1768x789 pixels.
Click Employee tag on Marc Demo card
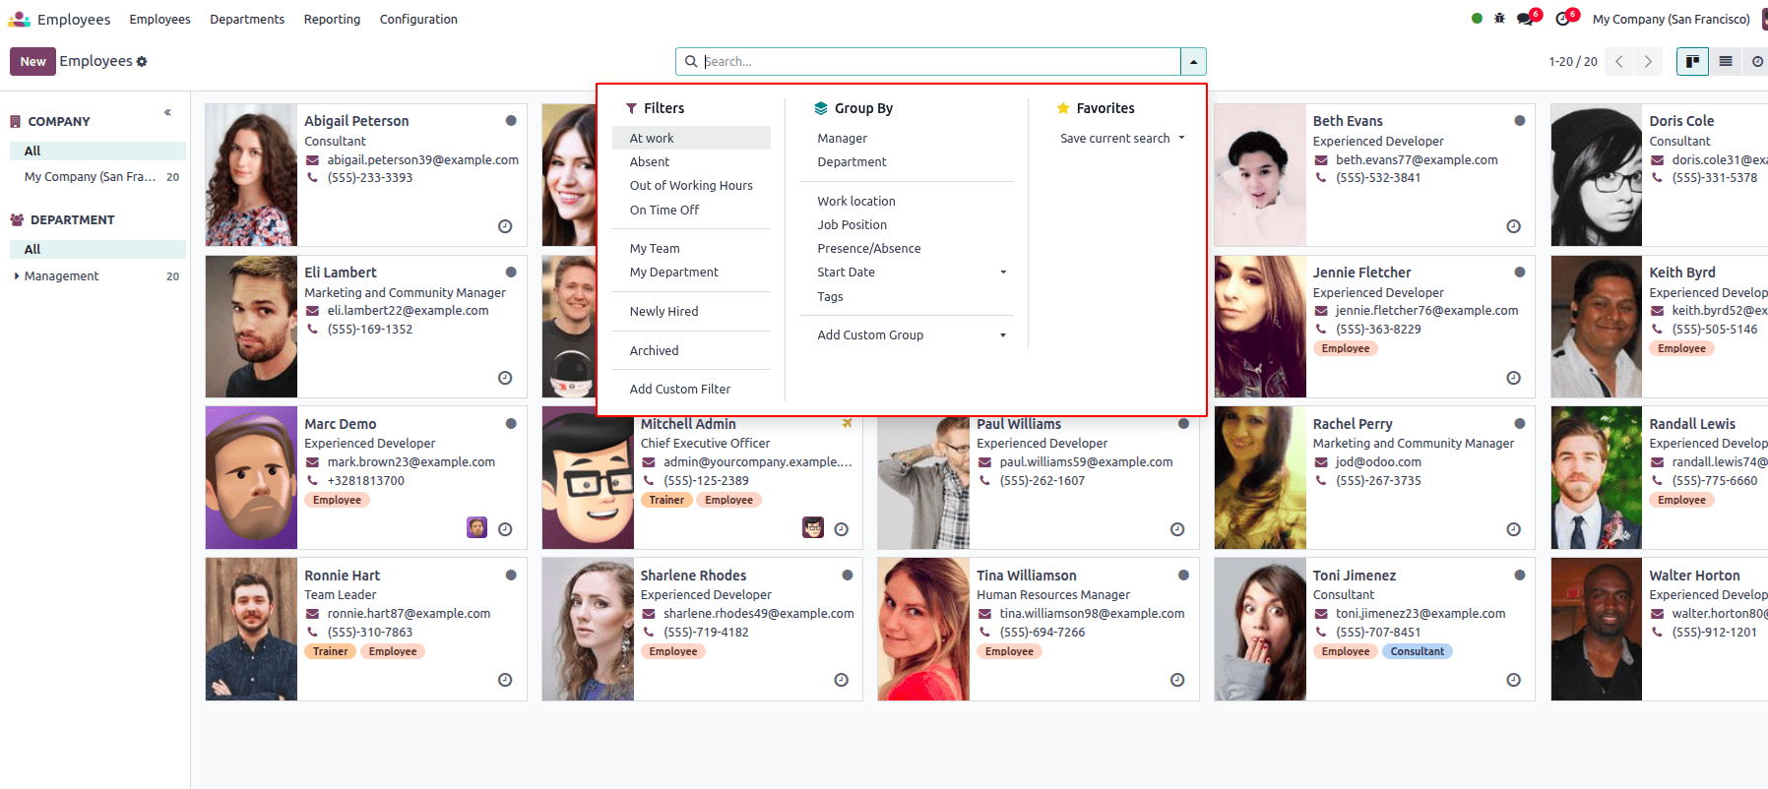pyautogui.click(x=337, y=500)
